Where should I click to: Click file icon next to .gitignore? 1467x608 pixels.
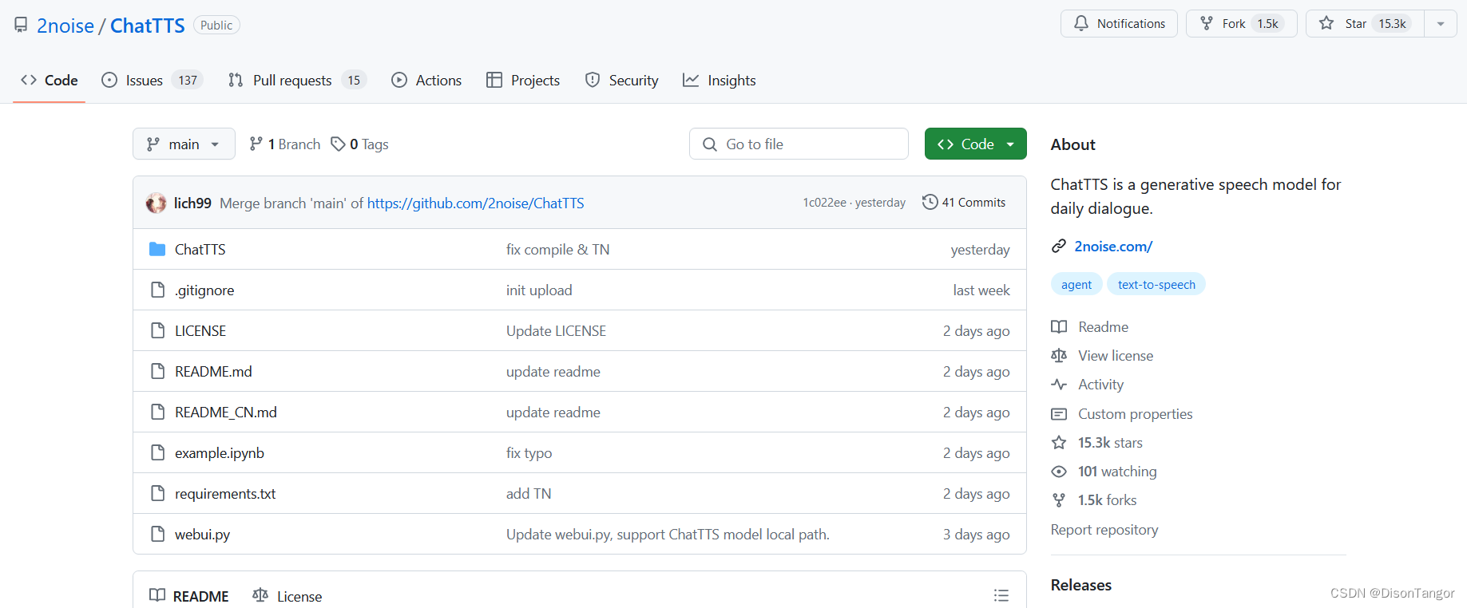coord(157,290)
